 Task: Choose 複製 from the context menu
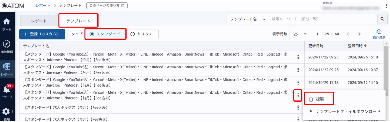(320, 99)
